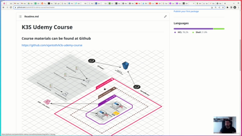
Task: Edit the readme with the pencil icon
Action: point(165,17)
